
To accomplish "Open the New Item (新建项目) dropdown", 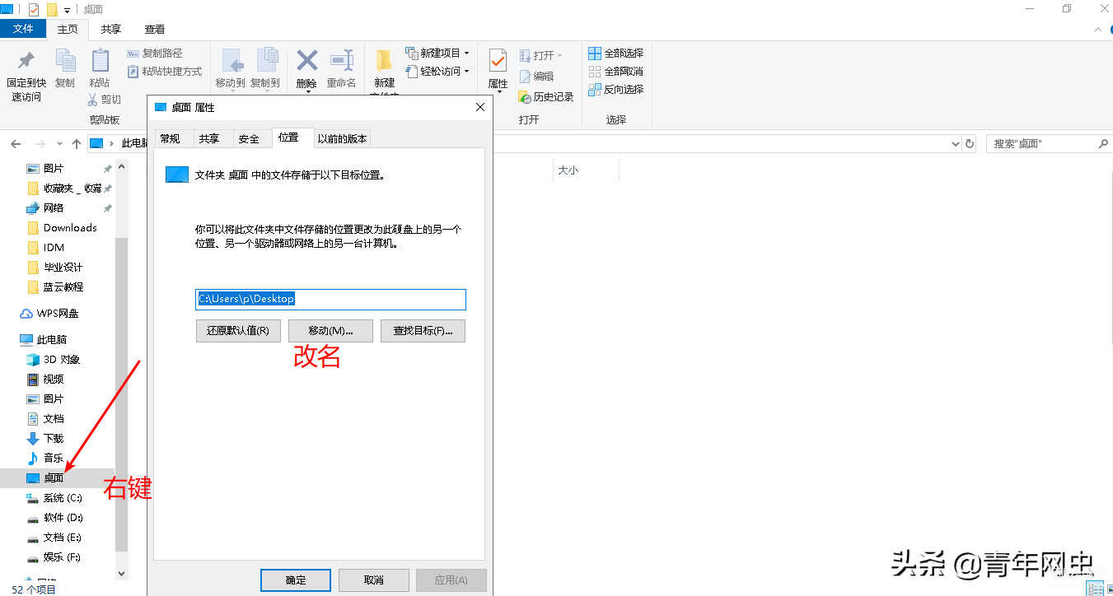I will click(437, 53).
